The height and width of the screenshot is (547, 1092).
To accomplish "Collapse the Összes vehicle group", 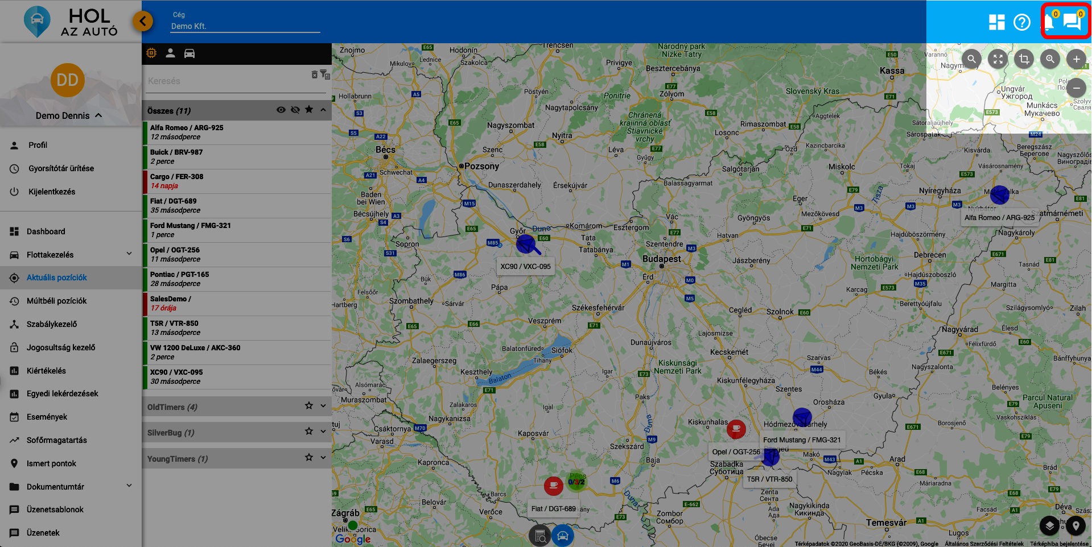I will 323,110.
